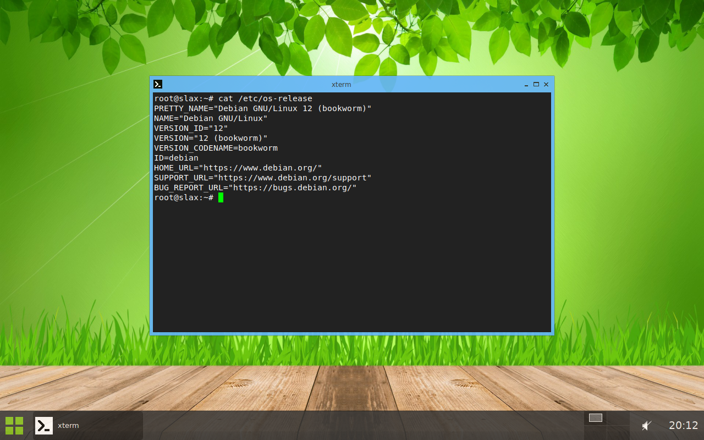Minimize the xterm window

tap(526, 85)
